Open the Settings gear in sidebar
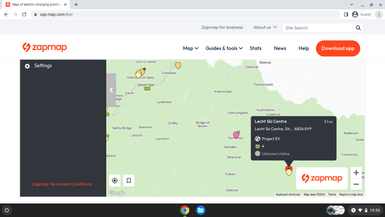This screenshot has width=385, height=217. [27, 66]
